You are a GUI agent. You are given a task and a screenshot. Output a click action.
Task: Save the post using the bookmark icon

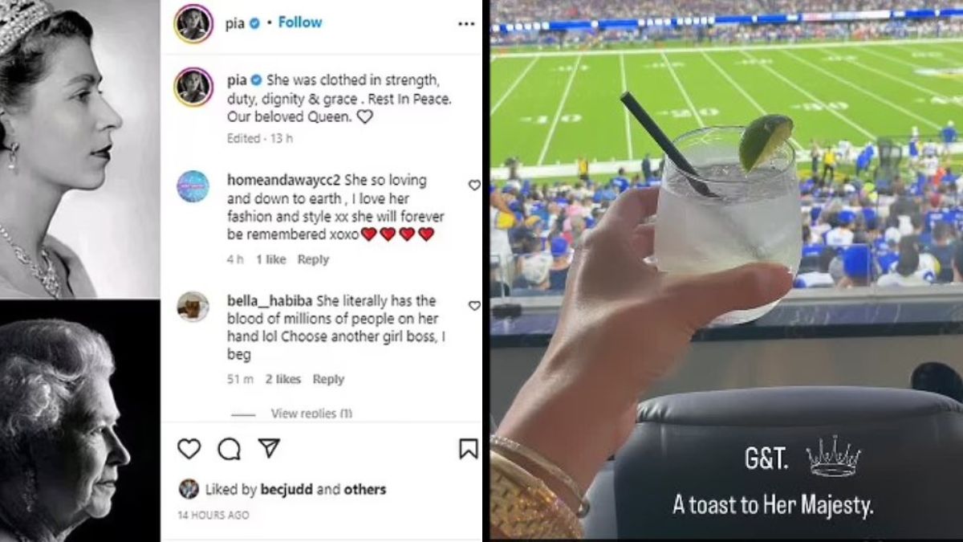pos(469,449)
